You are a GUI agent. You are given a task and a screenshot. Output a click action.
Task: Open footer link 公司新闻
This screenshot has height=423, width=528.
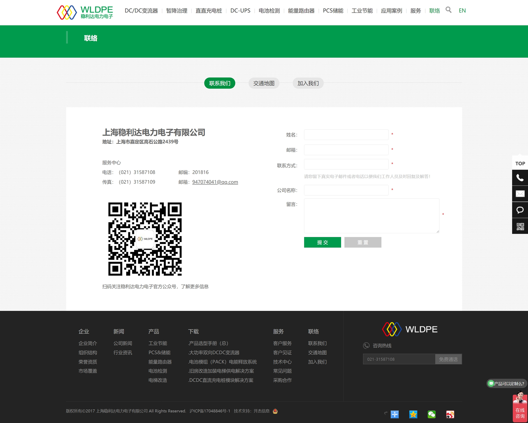tap(123, 343)
